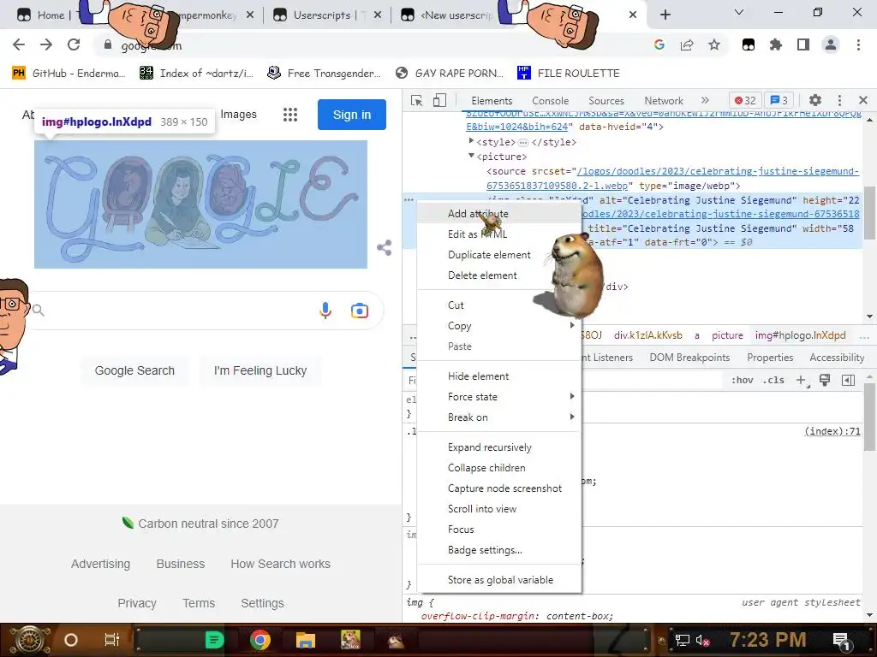This screenshot has width=877, height=657.
Task: Click the Google Search button
Action: coord(134,370)
